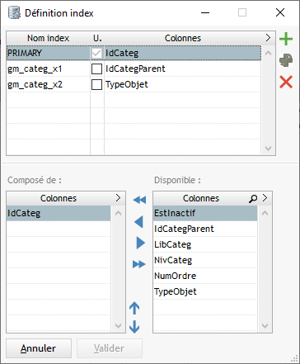
Task: Select the gm_categ_x1 index row
Action: [134, 69]
